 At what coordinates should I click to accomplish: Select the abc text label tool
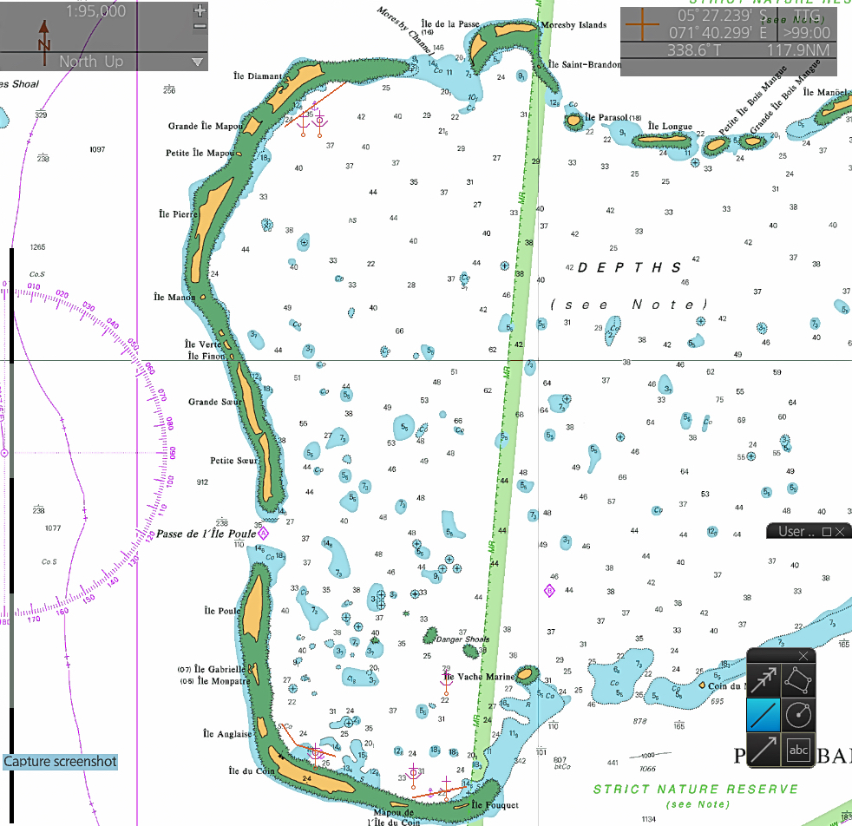click(x=798, y=750)
